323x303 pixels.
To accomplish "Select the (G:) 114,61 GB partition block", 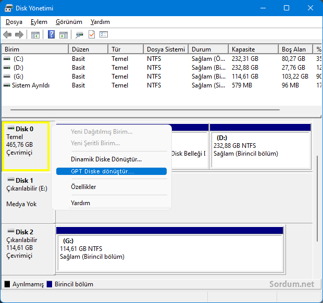I will [x=170, y=249].
